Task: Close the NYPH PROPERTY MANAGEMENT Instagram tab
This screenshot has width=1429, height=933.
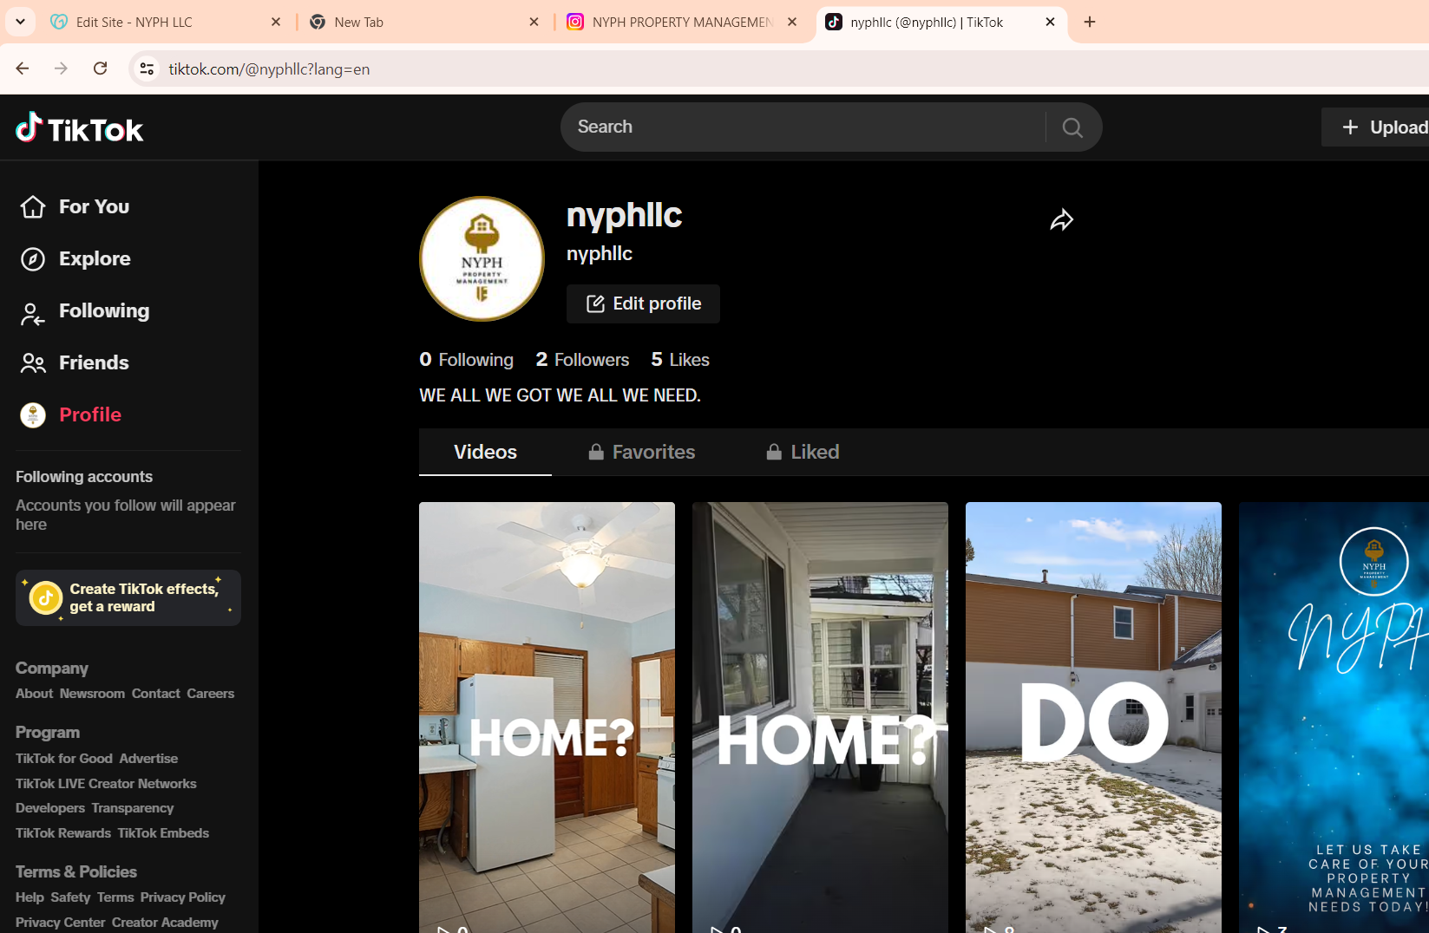Action: 792,22
